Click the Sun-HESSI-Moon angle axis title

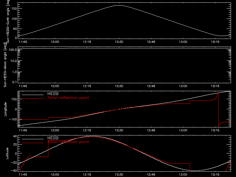pyautogui.click(x=5, y=65)
